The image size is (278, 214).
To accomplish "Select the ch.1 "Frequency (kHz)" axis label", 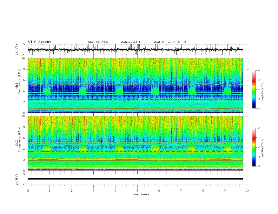I will 19,81.
